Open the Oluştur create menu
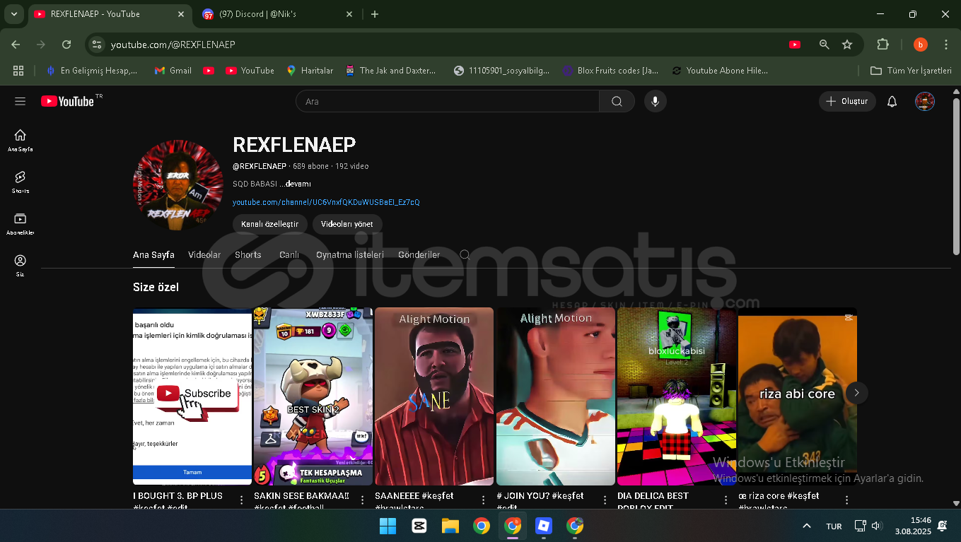This screenshot has width=961, height=542. tap(847, 101)
